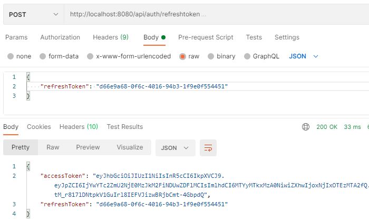Image resolution: width=369 pixels, height=221 pixels.
Task: Open the response Cookies tab
Action: pyautogui.click(x=39, y=127)
